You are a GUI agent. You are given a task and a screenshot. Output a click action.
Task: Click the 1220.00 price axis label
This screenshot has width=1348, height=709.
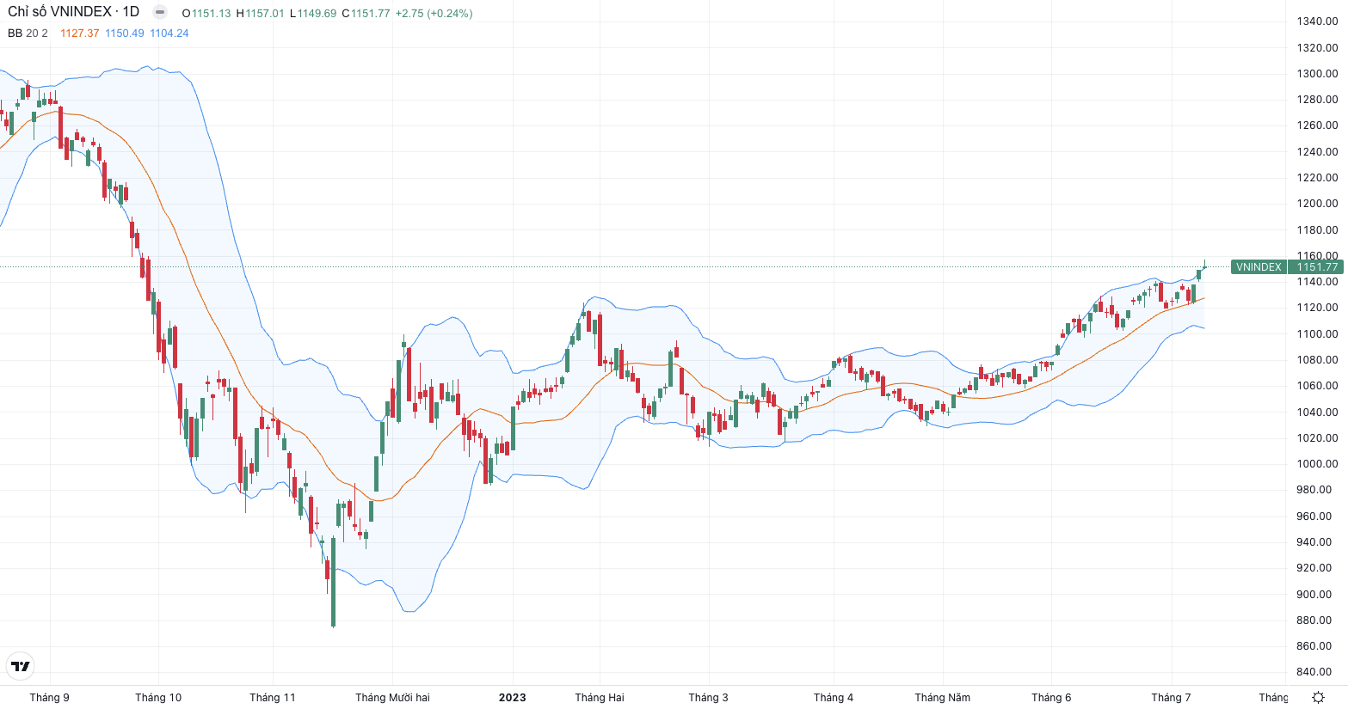pyautogui.click(x=1317, y=177)
